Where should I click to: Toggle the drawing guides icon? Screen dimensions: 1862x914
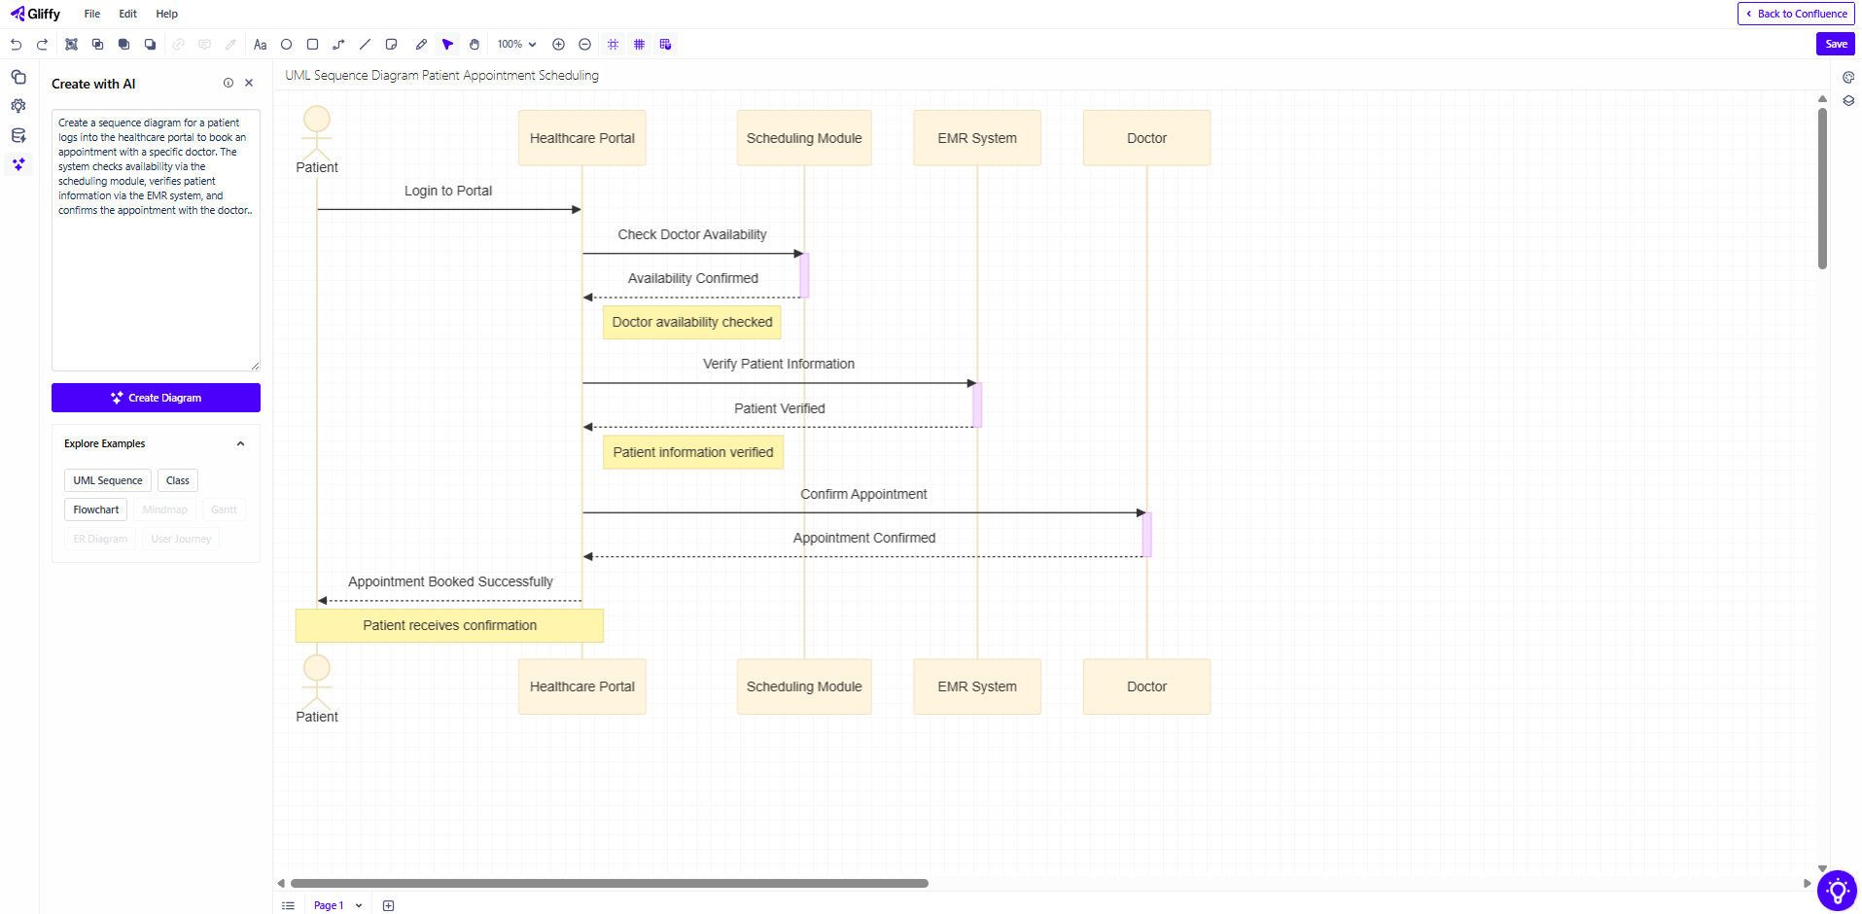coord(665,45)
